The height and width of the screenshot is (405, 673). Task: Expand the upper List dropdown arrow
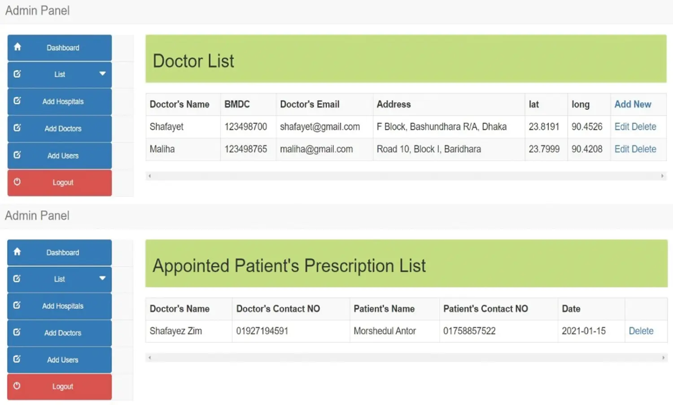click(x=102, y=73)
